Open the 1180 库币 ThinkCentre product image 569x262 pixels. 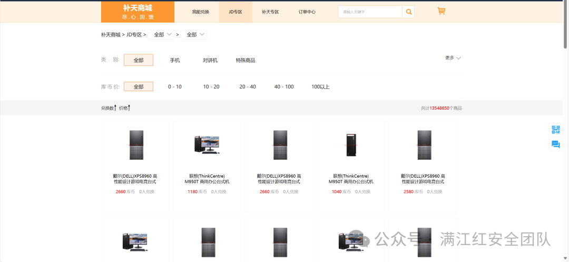coord(207,145)
